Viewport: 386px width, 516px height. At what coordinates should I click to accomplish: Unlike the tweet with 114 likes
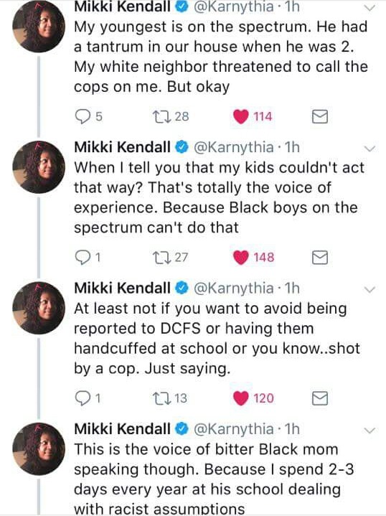pos(240,116)
